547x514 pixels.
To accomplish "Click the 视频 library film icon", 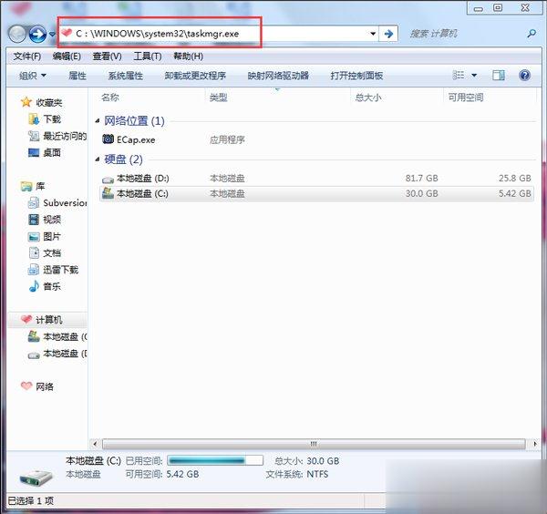I will click(34, 220).
